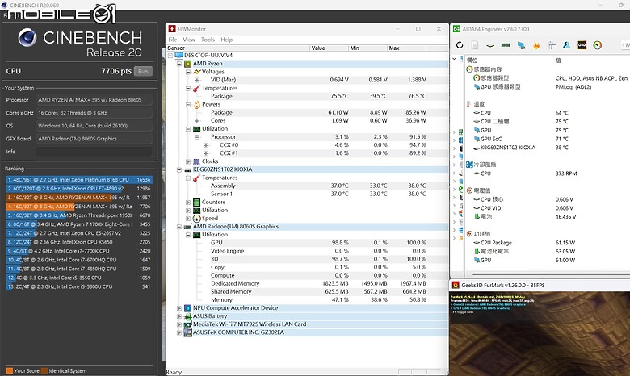Click AIDA64 sensor gauge toolbar icon
The height and width of the screenshot is (376, 630).
598,45
